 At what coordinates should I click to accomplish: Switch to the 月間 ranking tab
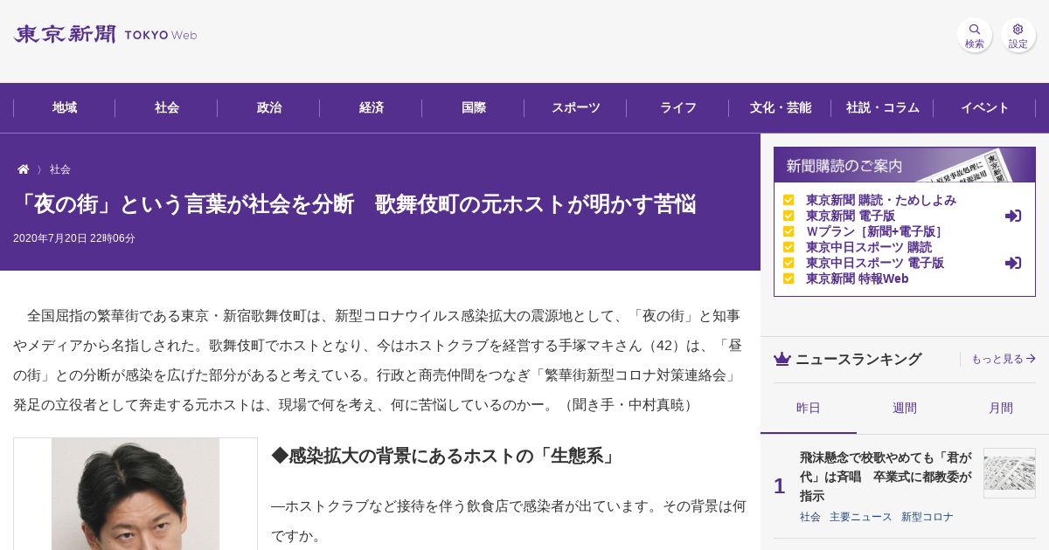(1001, 409)
